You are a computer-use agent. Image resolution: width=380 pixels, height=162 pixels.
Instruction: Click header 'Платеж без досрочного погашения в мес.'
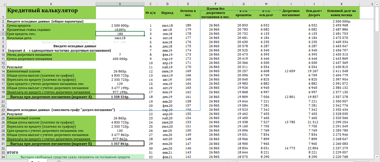point(215,13)
